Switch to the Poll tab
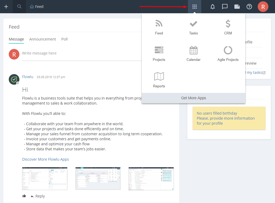This screenshot has height=203, width=275. click(64, 39)
